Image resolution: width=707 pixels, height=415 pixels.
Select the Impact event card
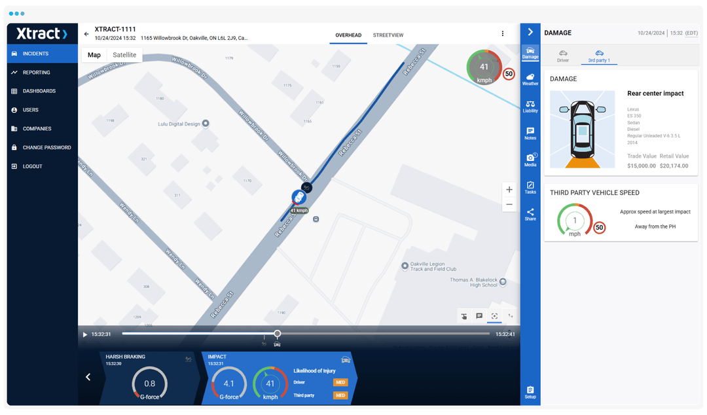point(280,378)
